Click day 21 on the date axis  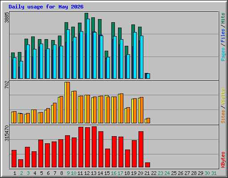tap(147, 173)
